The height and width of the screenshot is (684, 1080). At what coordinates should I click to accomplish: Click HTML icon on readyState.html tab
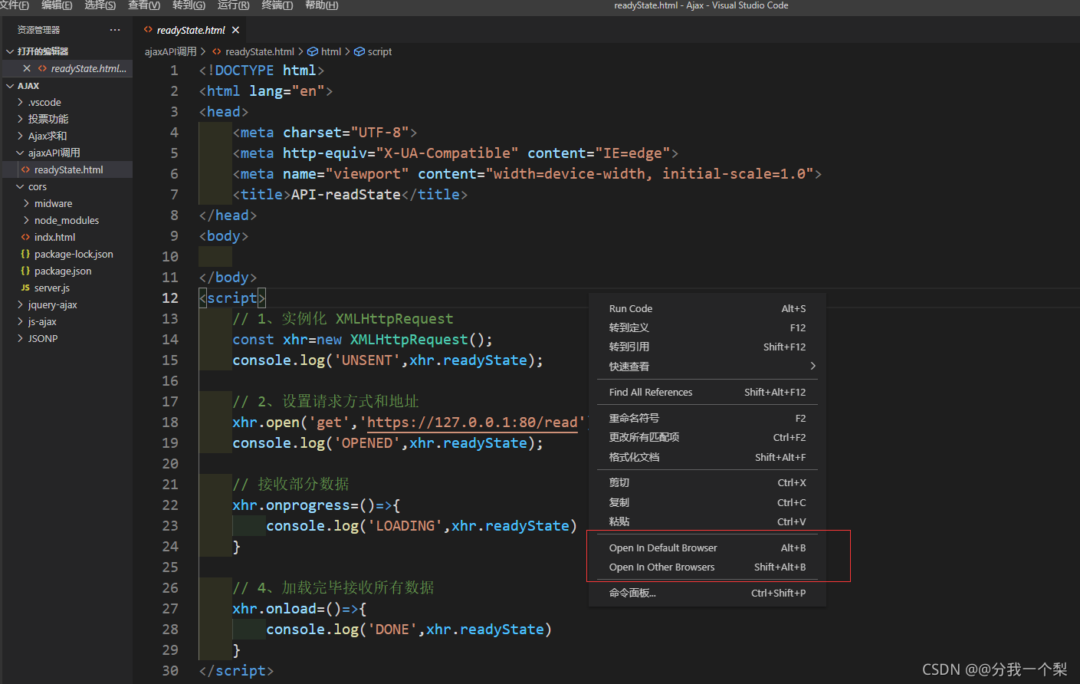pyautogui.click(x=148, y=30)
